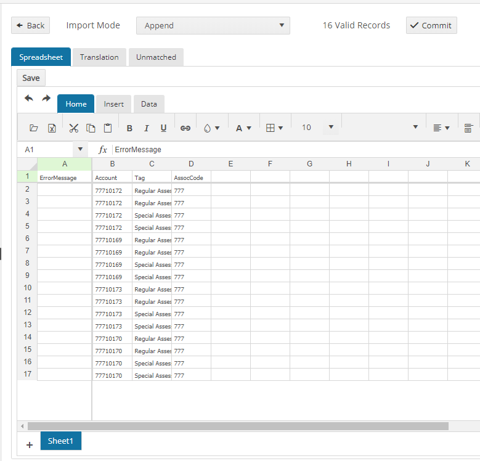Open the font size dropdown showing 10
Image resolution: width=480 pixels, height=461 pixels.
click(331, 127)
